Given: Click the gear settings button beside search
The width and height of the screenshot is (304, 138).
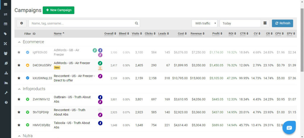Looking at the screenshot, I should tap(21, 23).
